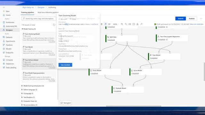Refresh the assets list with circular arrow icon

click(x=54, y=25)
